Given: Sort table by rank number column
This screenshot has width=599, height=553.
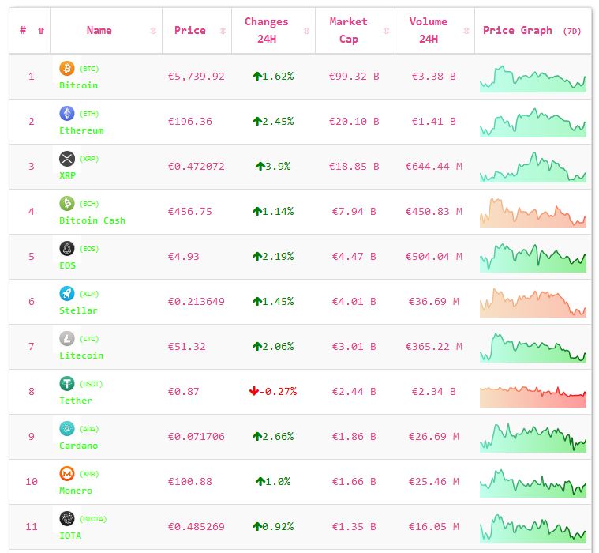Looking at the screenshot, I should click(30, 31).
